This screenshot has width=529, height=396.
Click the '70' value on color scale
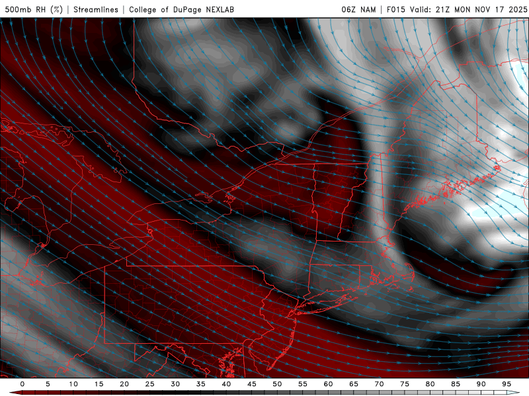379,384
